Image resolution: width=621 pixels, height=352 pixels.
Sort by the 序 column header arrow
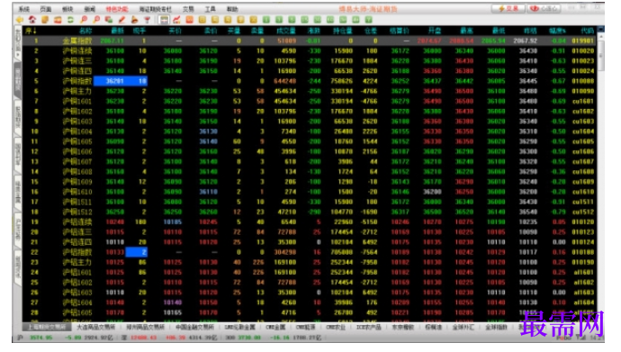31,31
